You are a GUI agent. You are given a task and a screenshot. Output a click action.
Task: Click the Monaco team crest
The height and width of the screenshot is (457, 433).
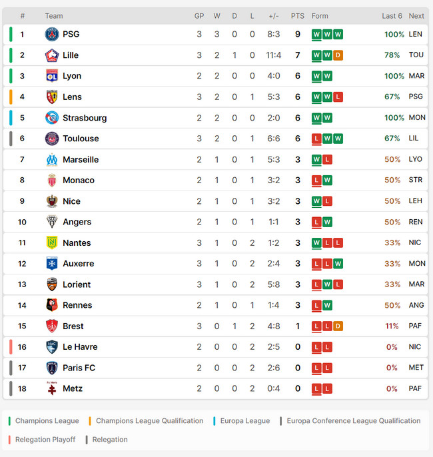coord(52,181)
